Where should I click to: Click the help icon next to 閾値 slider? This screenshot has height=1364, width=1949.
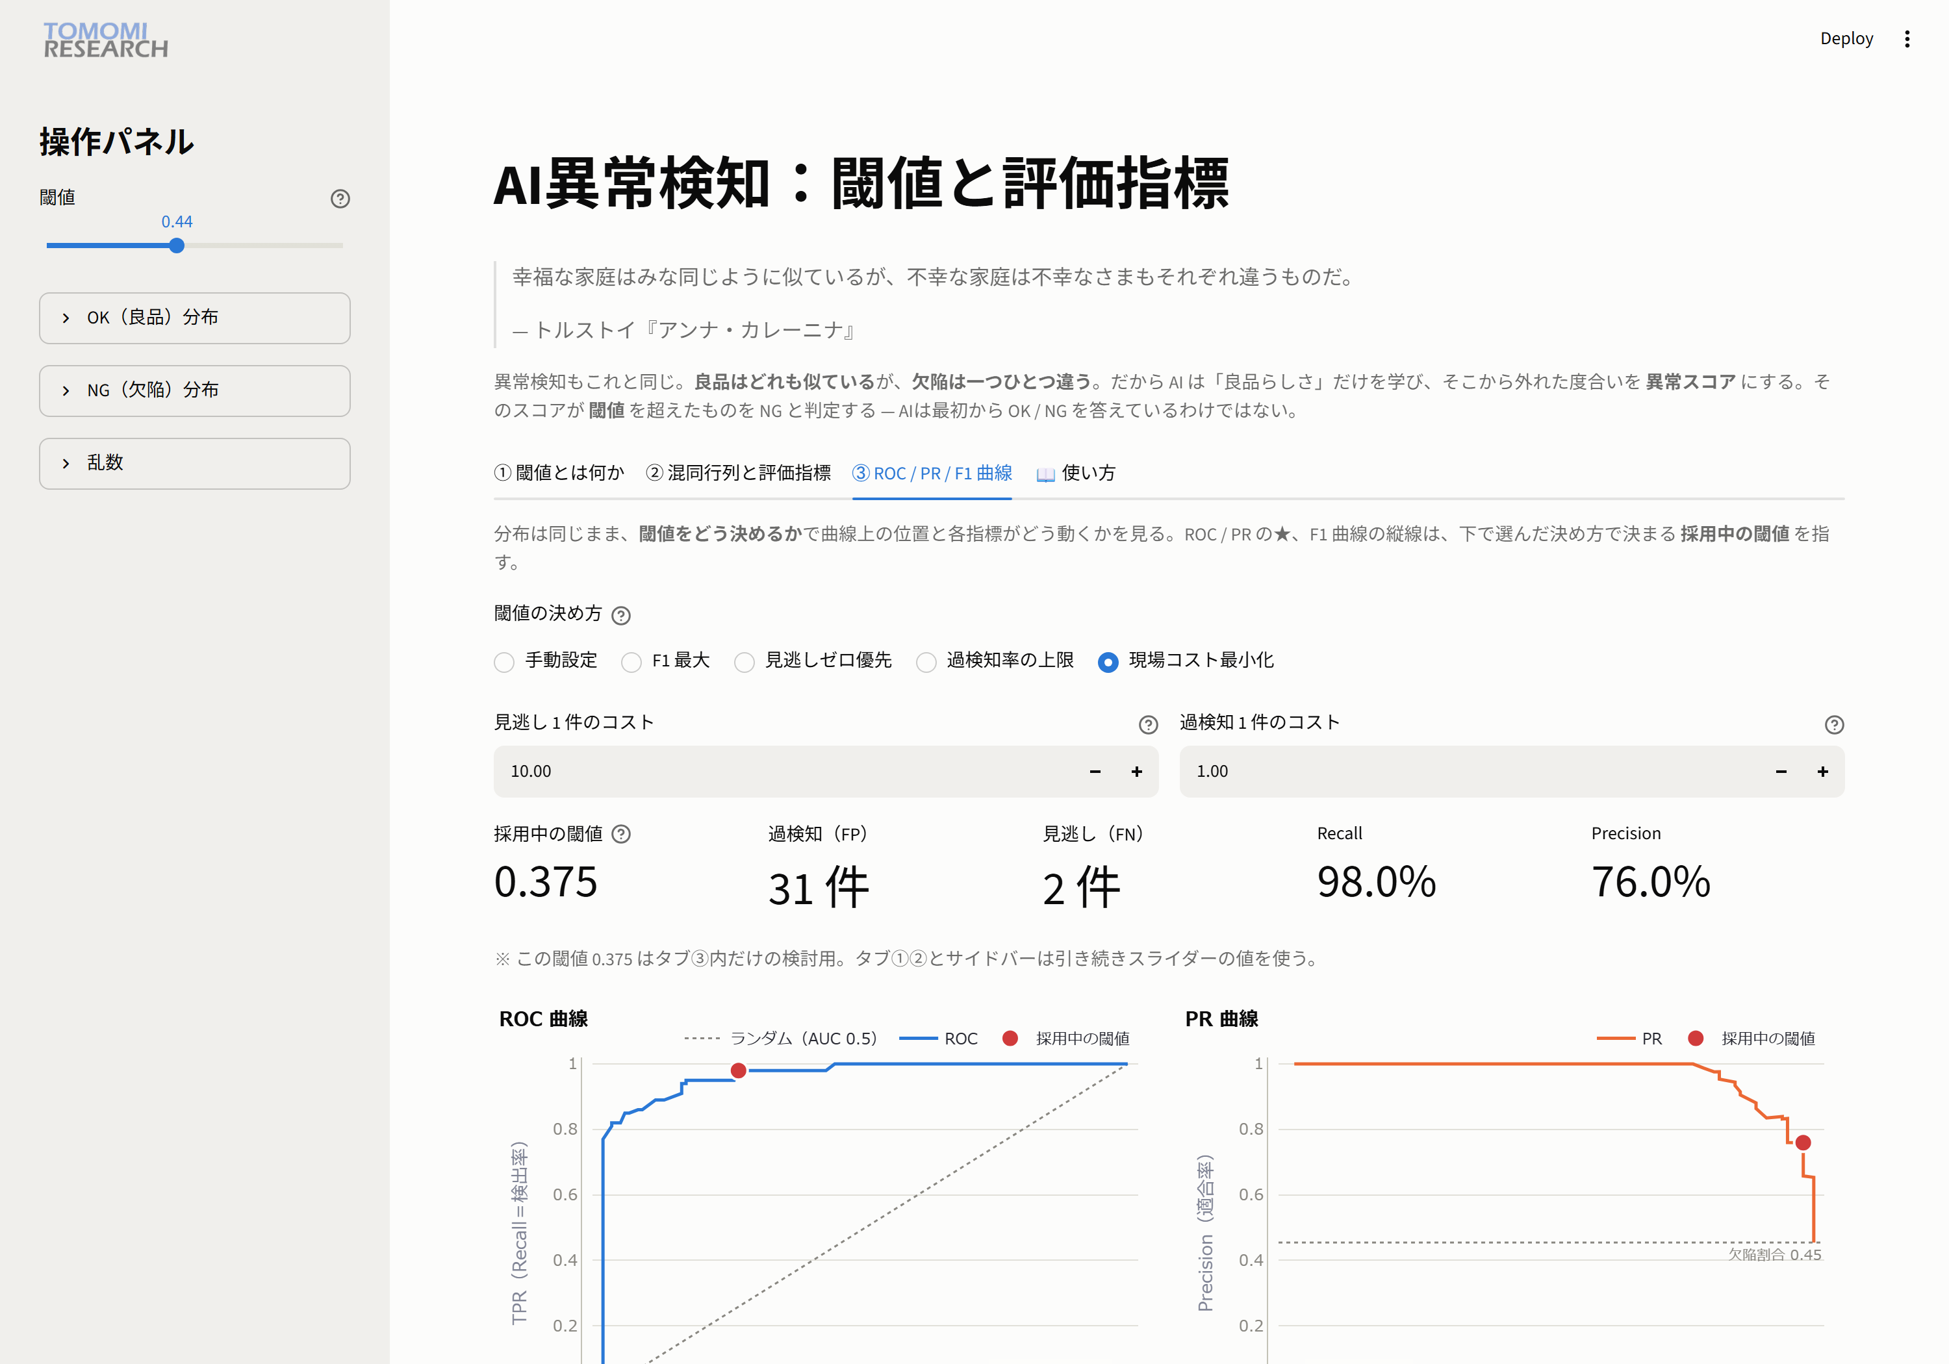pos(340,199)
